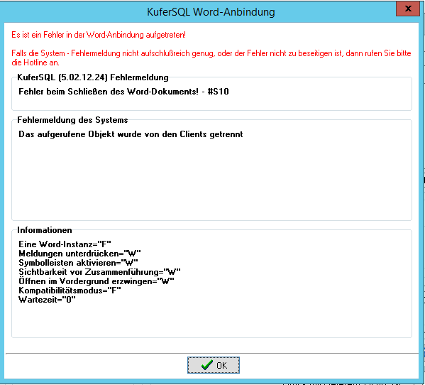Click the OK button with green checkmark
Image resolution: width=425 pixels, height=385 pixels.
click(x=214, y=365)
